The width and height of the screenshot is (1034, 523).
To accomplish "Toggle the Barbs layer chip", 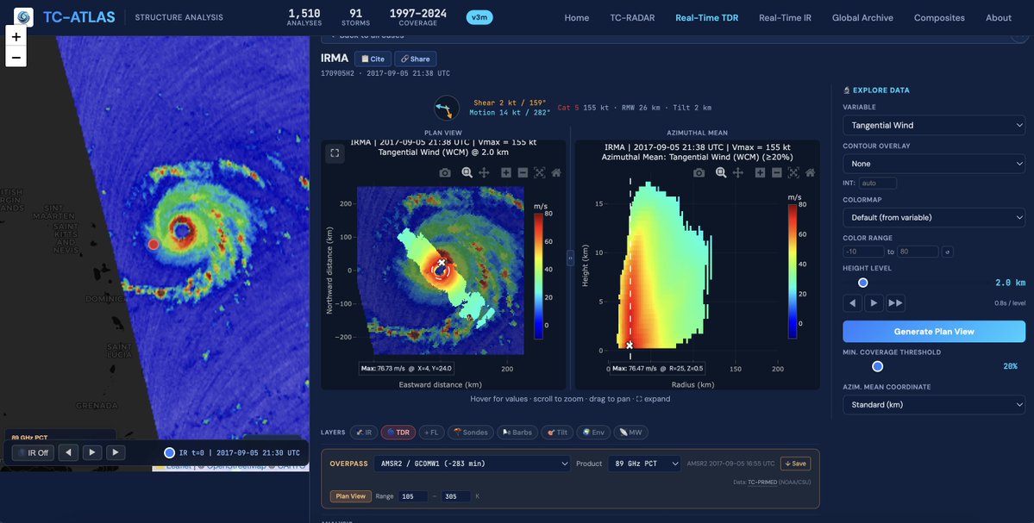I will coord(517,433).
